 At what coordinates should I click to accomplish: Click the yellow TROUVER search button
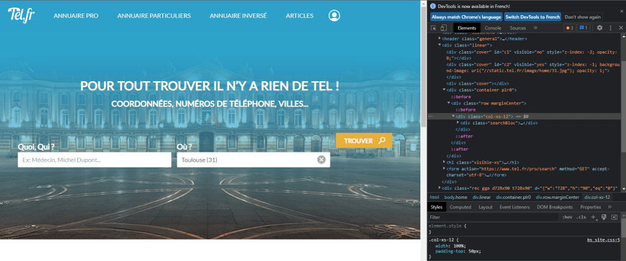tap(363, 141)
